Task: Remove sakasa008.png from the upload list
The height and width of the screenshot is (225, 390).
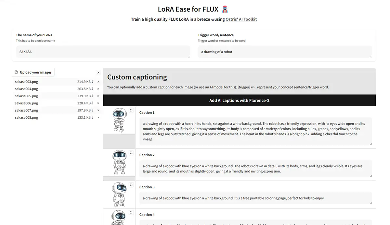Action: click(x=98, y=117)
